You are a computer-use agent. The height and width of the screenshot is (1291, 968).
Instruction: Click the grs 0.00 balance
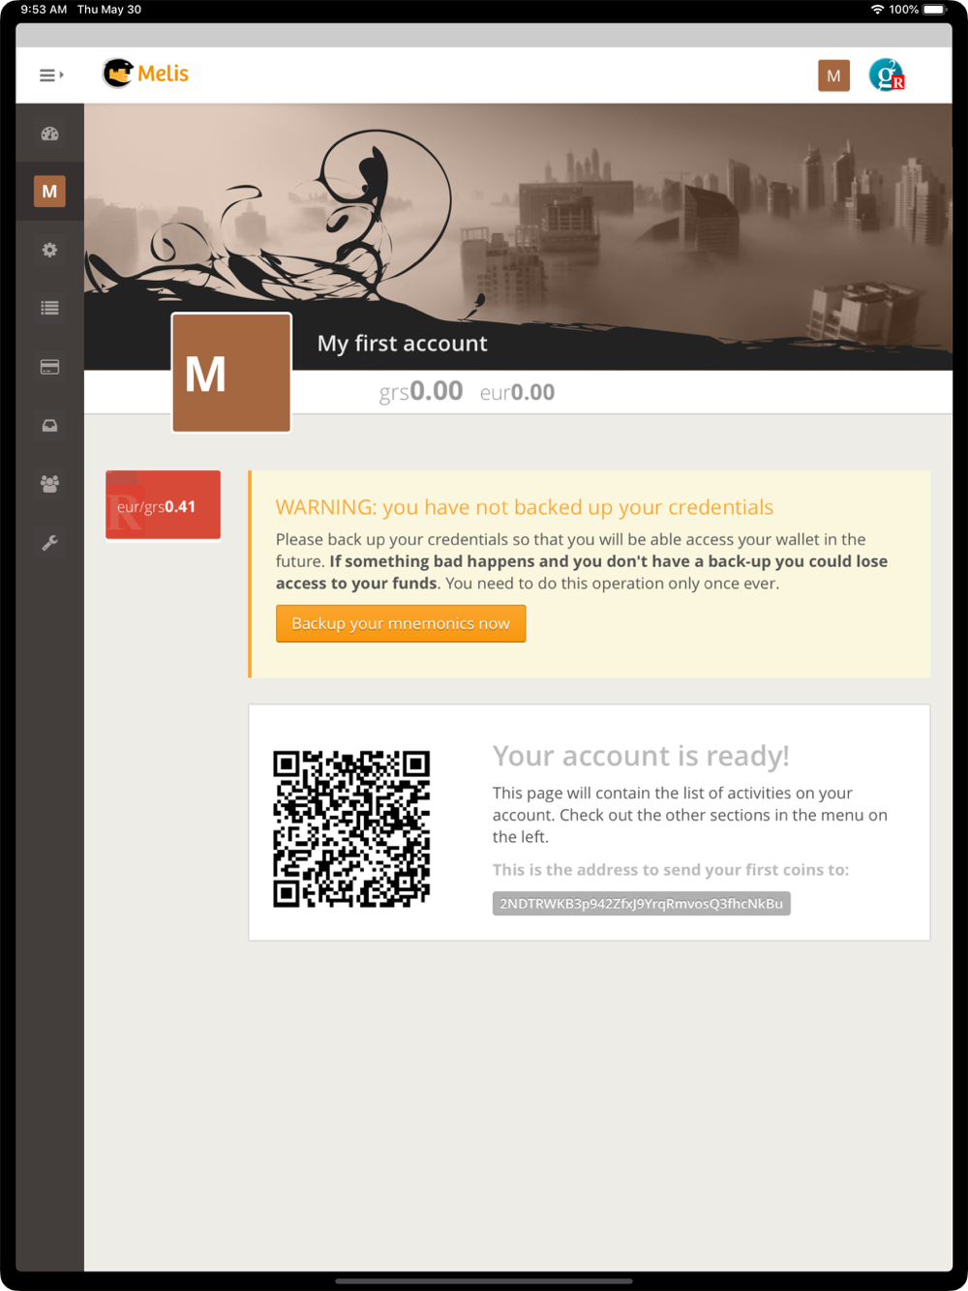[x=420, y=391]
